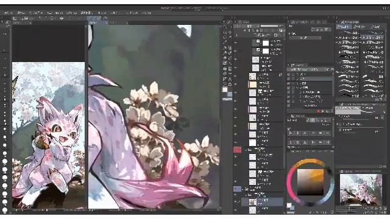Screen dimensions: 390x219
Task: Select the Fill bucket tool
Action: tap(225, 69)
